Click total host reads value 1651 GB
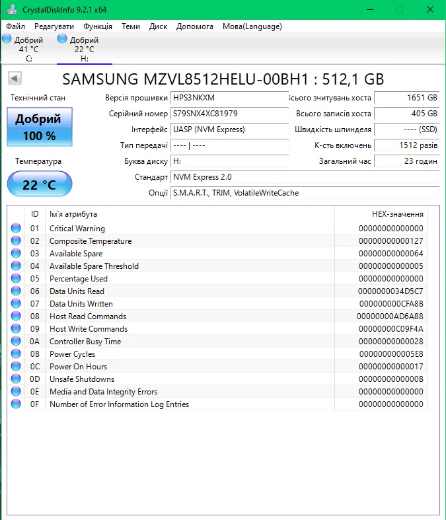Image resolution: width=446 pixels, height=520 pixels. (406, 98)
